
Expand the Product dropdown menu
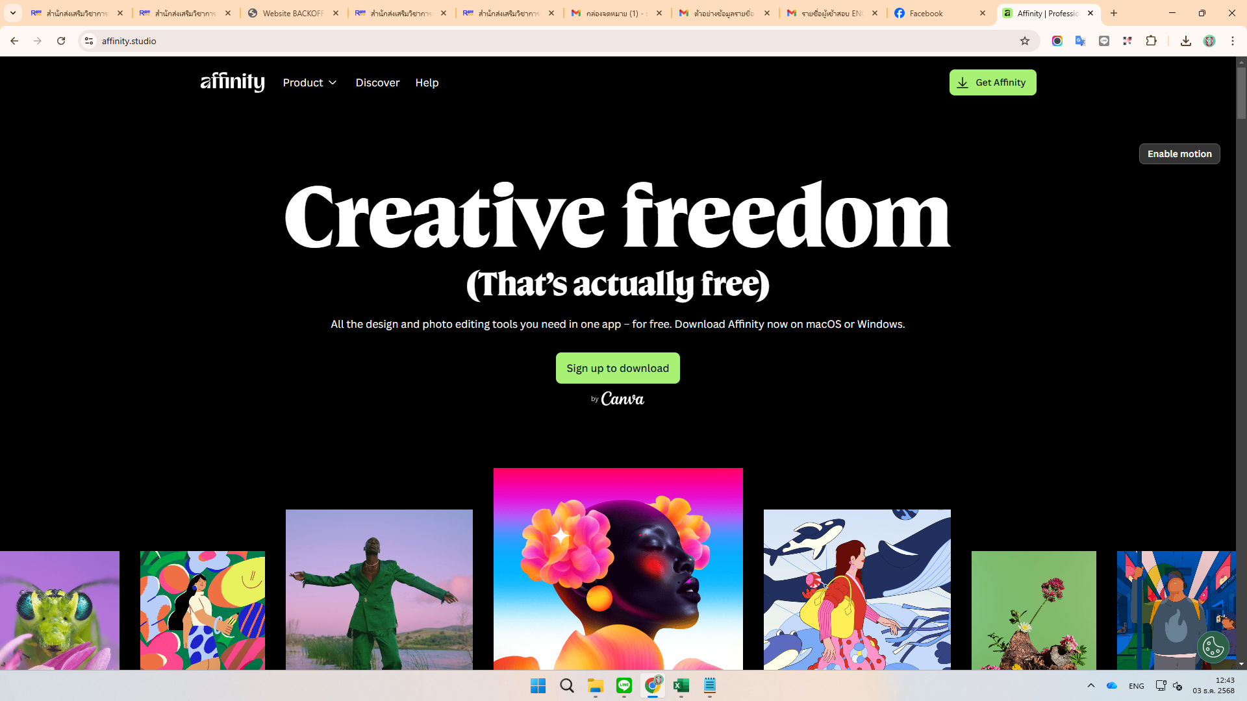[310, 82]
